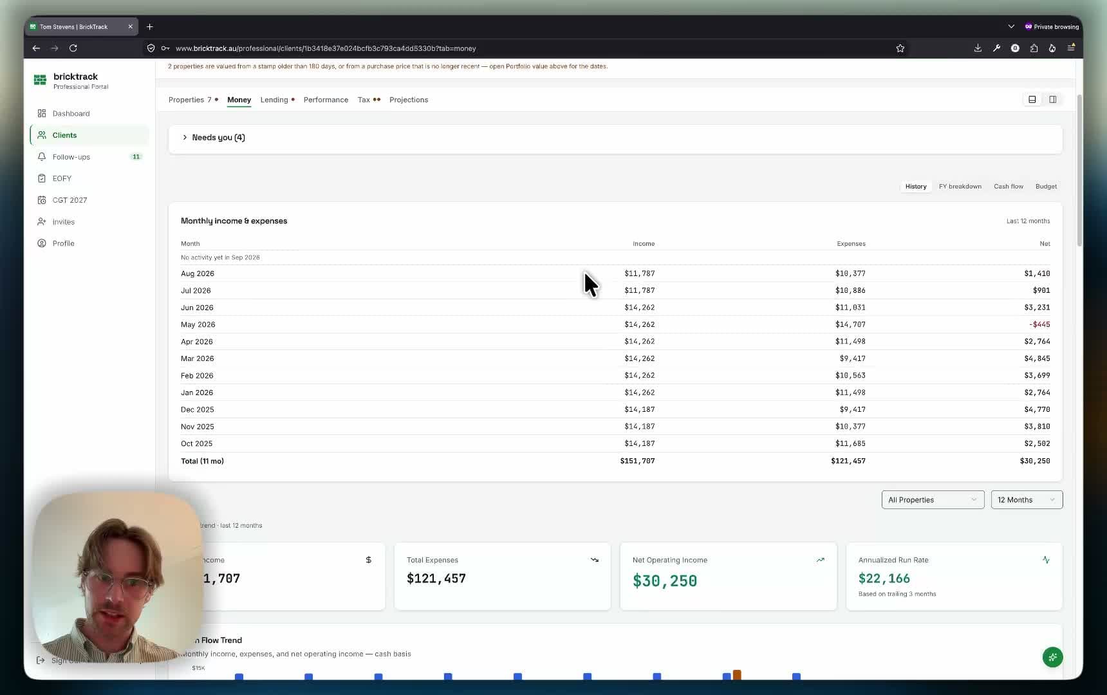Switch to FY breakdown view

click(960, 187)
